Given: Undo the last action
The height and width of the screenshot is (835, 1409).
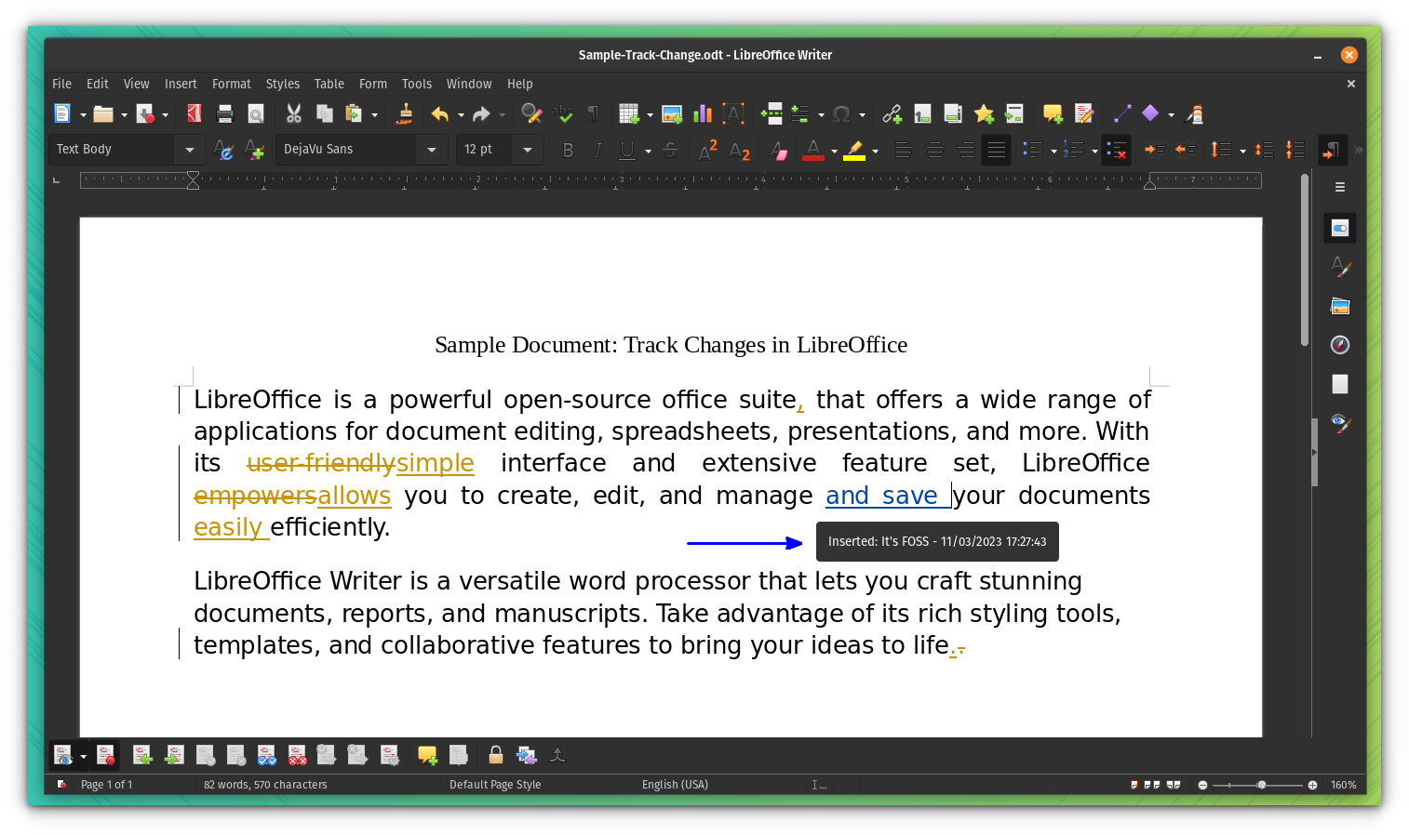Looking at the screenshot, I should pyautogui.click(x=439, y=113).
